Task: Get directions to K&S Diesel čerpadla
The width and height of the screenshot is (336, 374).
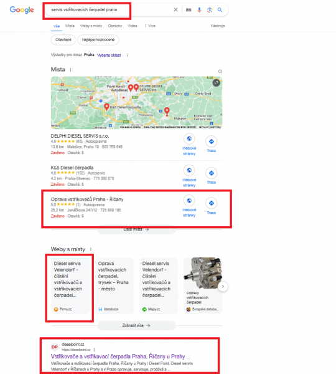Action: pos(211,173)
